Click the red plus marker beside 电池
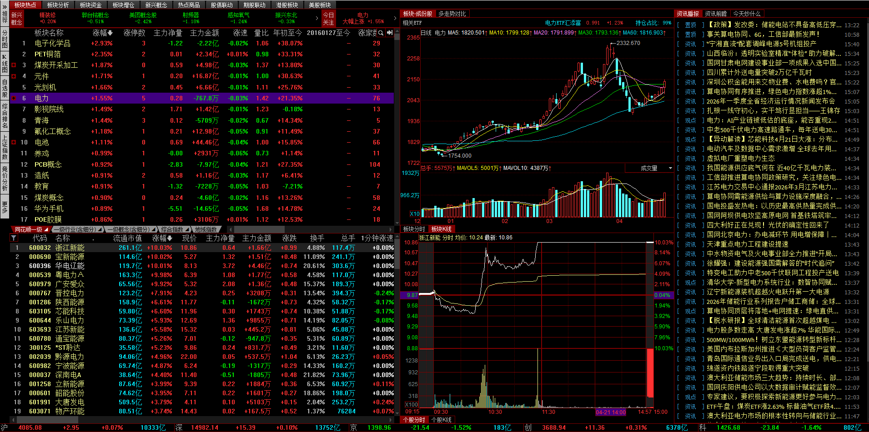Image resolution: width=869 pixels, height=432 pixels. pyautogui.click(x=14, y=142)
